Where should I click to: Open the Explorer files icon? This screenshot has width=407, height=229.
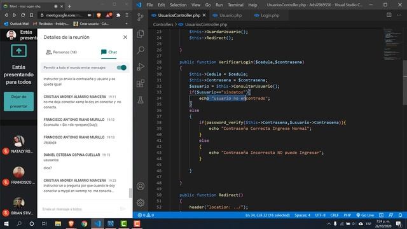pos(141,34)
